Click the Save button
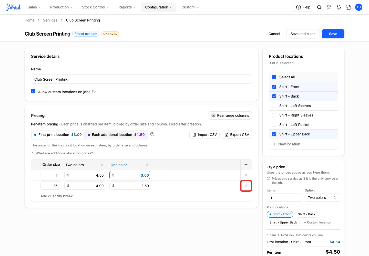This screenshot has width=369, height=256. click(333, 34)
